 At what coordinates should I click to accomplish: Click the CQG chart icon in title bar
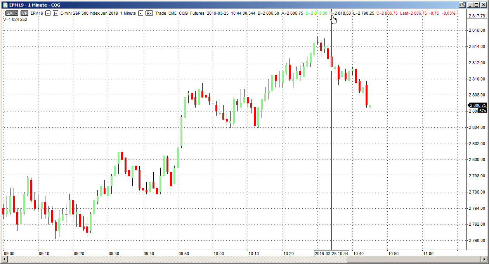click(x=5, y=5)
